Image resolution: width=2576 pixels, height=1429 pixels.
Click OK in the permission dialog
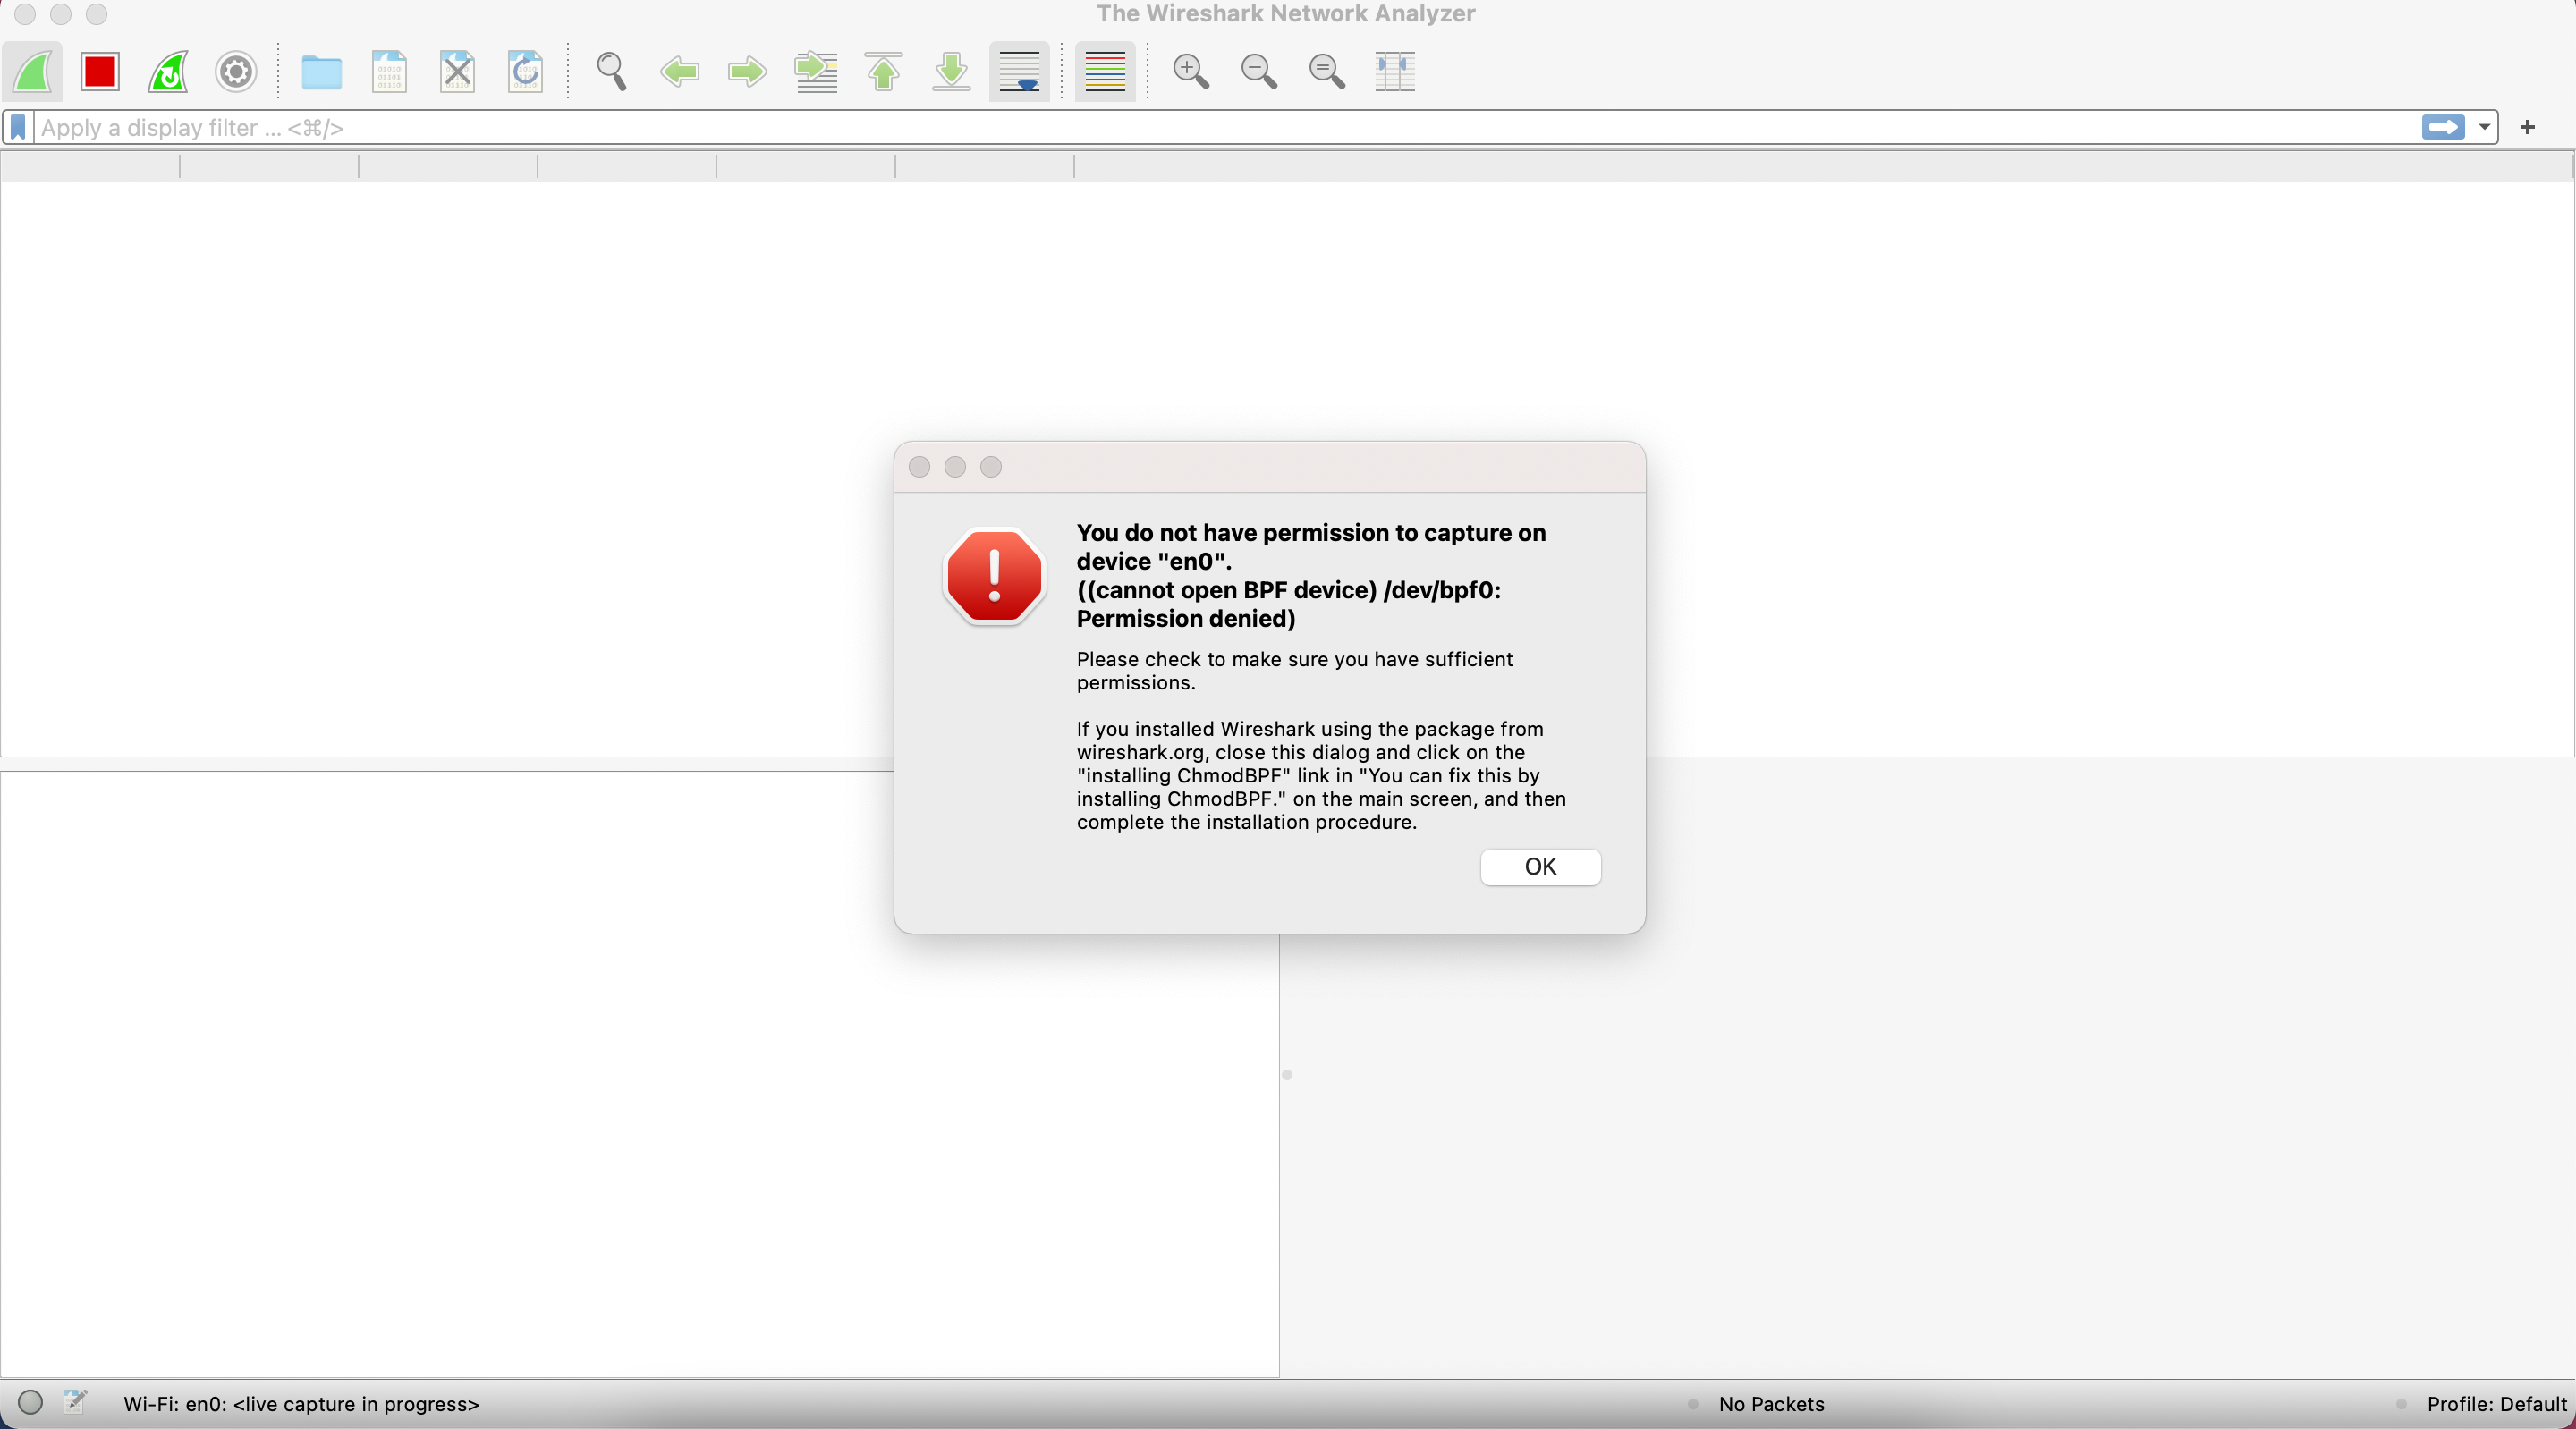[x=1540, y=866]
